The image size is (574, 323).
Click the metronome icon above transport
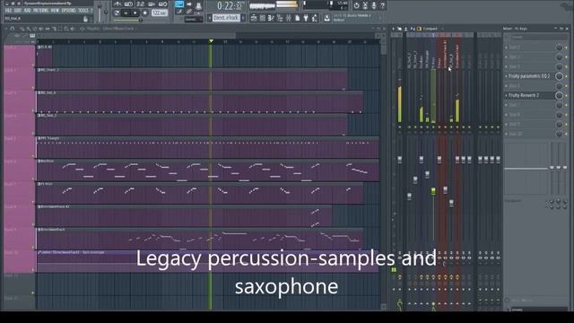117,4
